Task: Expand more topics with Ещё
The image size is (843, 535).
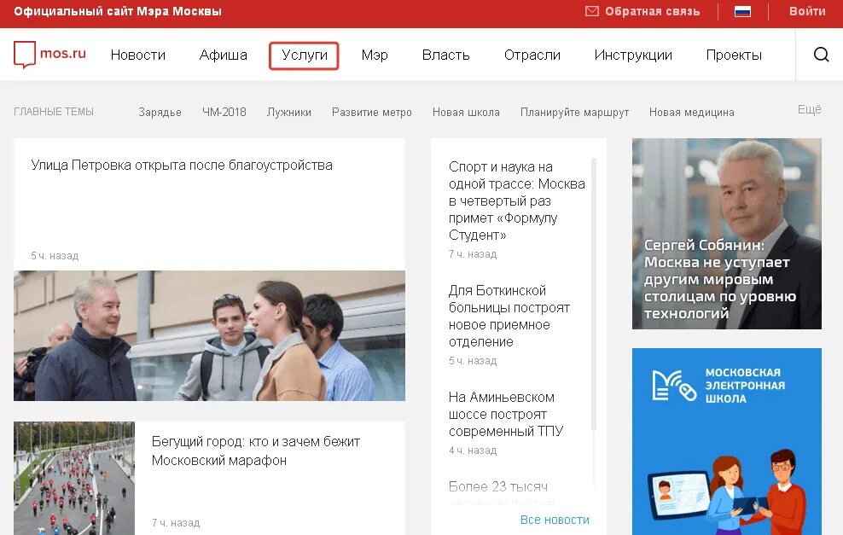Action: pyautogui.click(x=809, y=110)
